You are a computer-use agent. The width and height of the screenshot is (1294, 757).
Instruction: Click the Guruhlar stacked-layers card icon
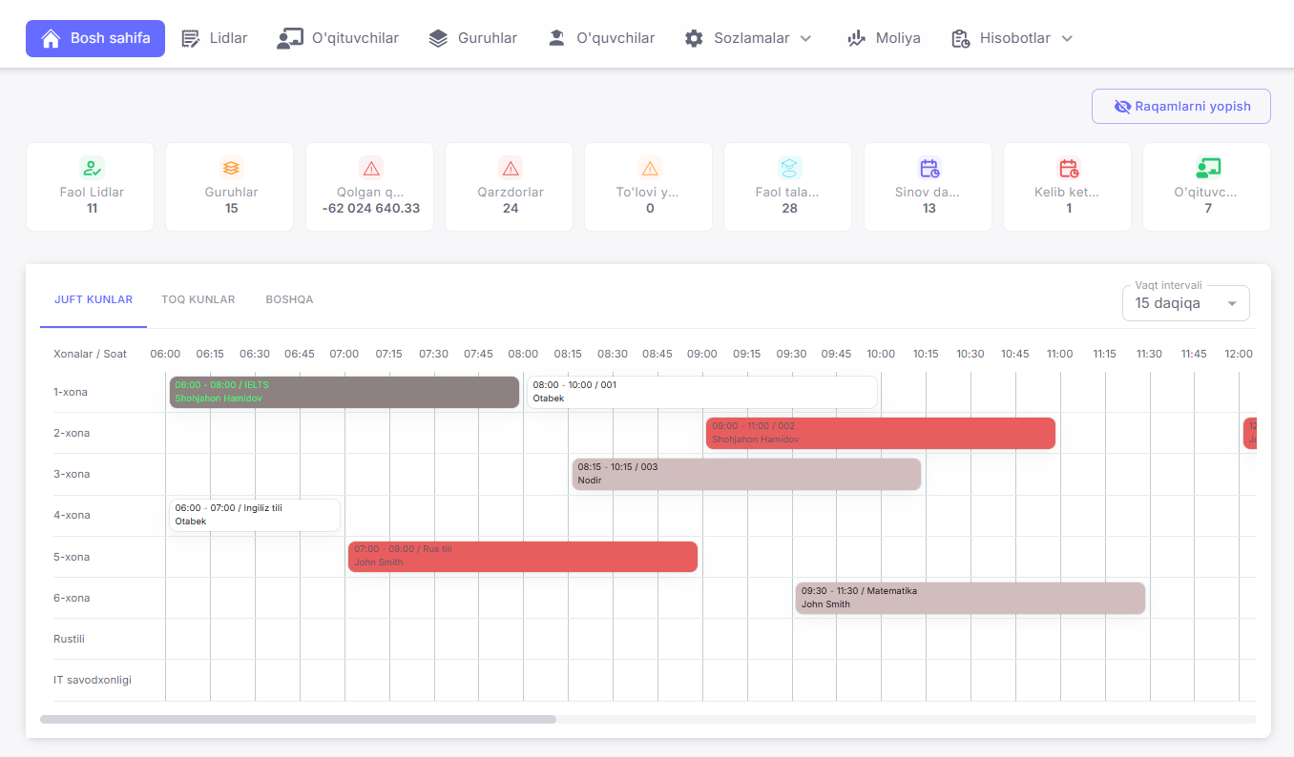230,167
